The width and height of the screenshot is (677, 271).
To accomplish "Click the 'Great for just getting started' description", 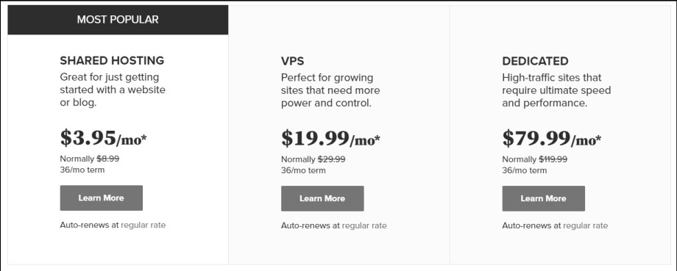I will [113, 90].
